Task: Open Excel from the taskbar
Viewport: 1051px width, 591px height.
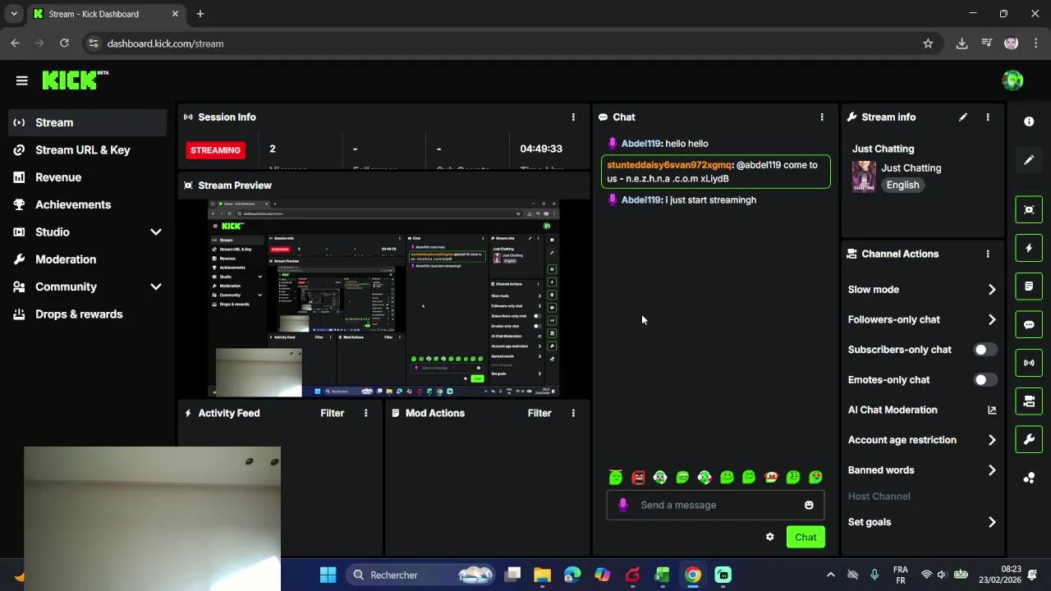Action: 663,575
